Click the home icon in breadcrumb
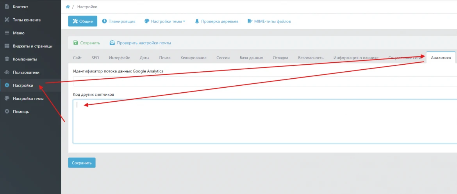457x194 pixels. [x=68, y=7]
